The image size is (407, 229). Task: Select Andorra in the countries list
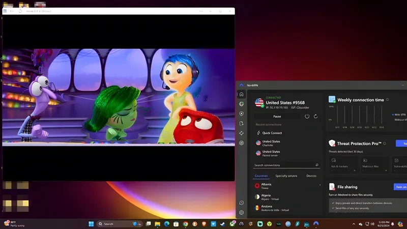[x=287, y=208]
